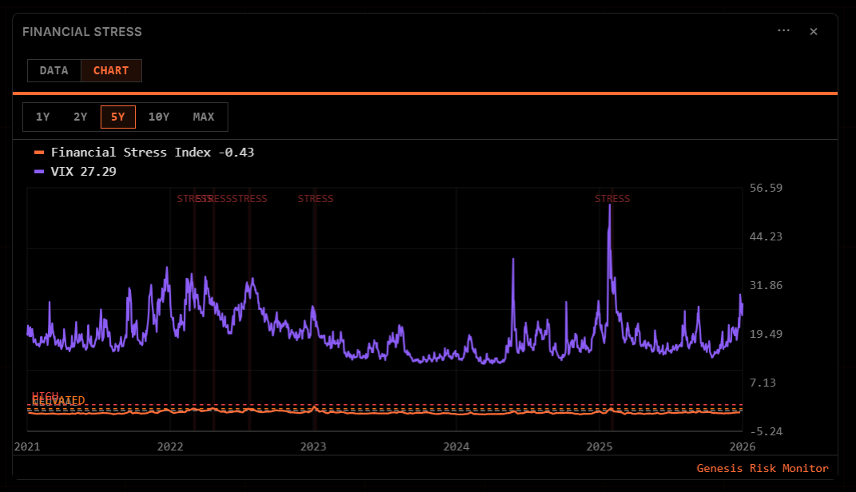Click the VIX peak spike in 2025

(x=609, y=206)
